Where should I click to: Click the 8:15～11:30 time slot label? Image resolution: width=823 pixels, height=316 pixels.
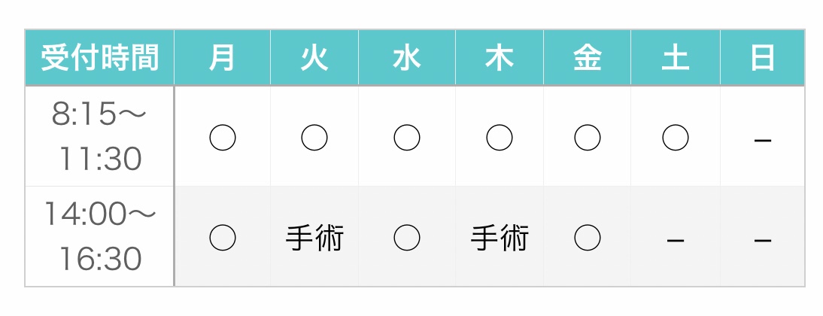pos(99,137)
